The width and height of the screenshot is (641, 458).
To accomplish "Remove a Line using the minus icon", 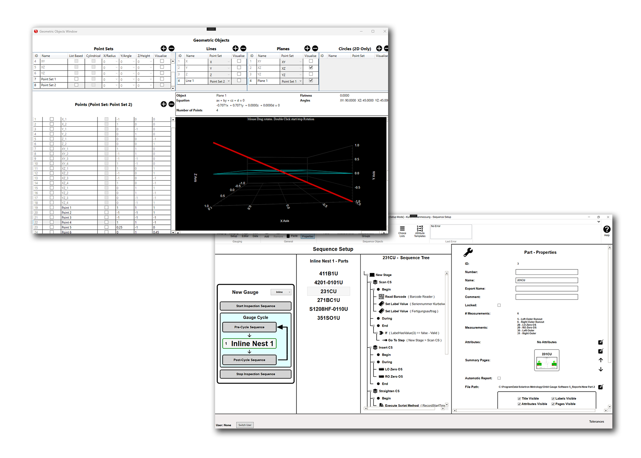I will tap(243, 48).
